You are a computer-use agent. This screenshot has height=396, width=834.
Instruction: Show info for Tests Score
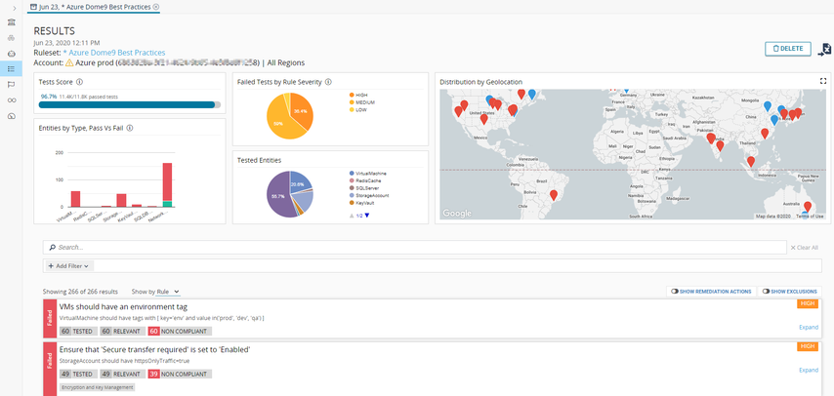(x=79, y=82)
